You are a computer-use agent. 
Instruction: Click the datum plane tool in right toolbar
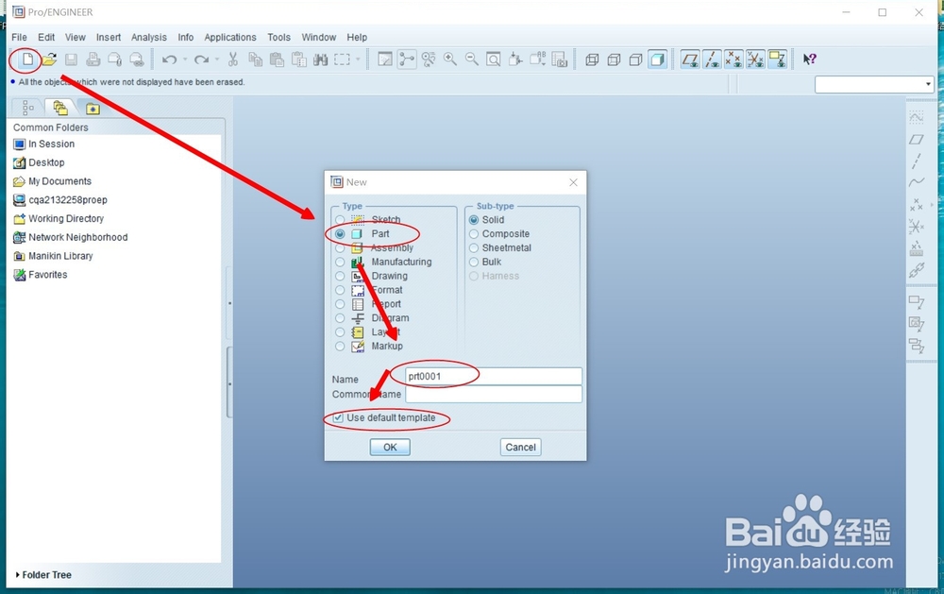pyautogui.click(x=916, y=139)
